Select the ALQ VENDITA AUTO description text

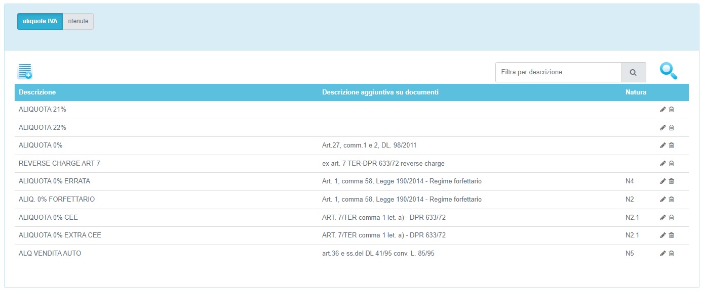point(50,254)
